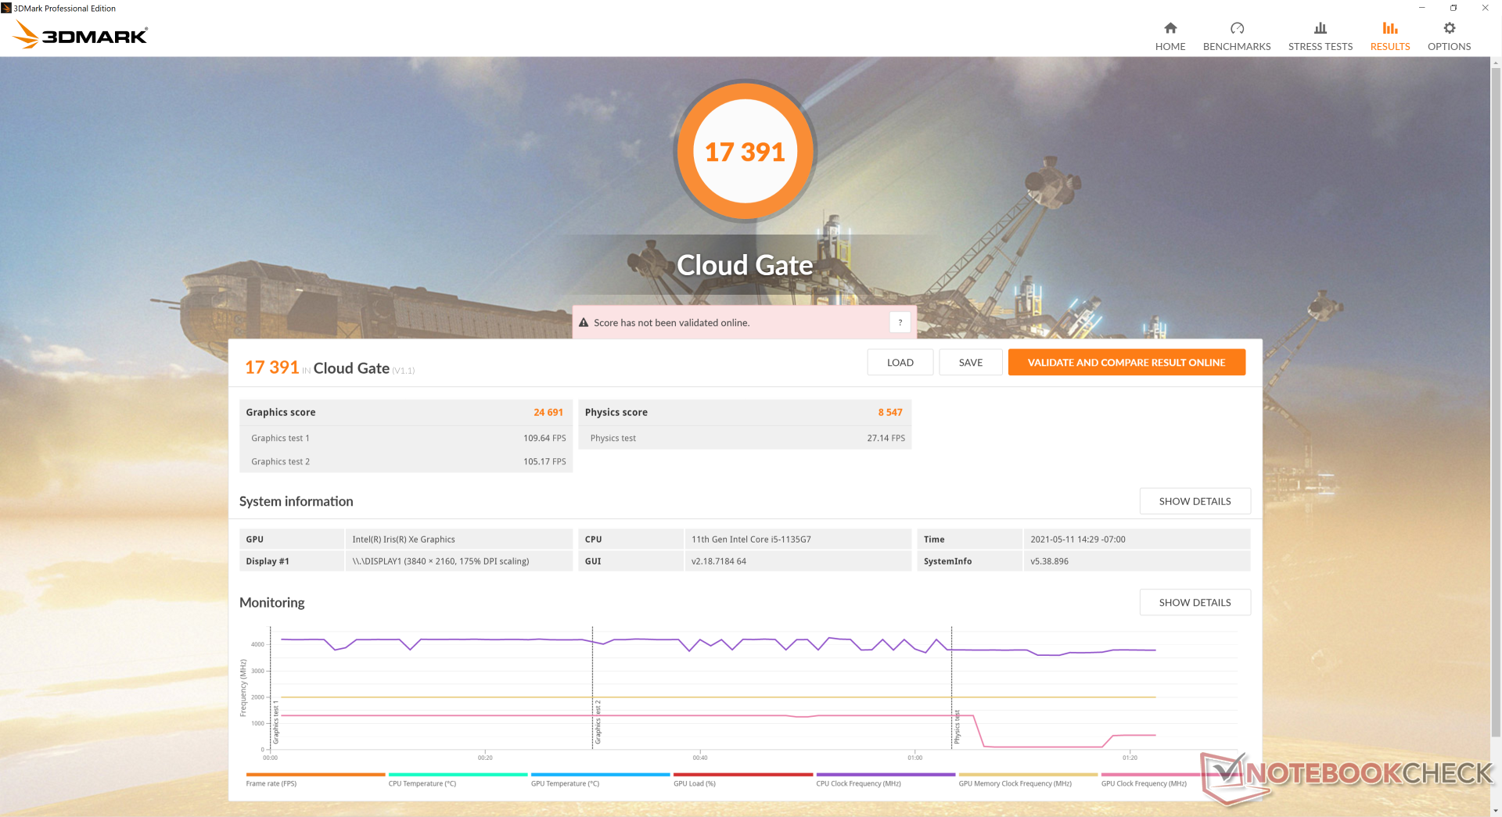
Task: Click the GUI version v2.18.7184 64
Action: point(719,561)
